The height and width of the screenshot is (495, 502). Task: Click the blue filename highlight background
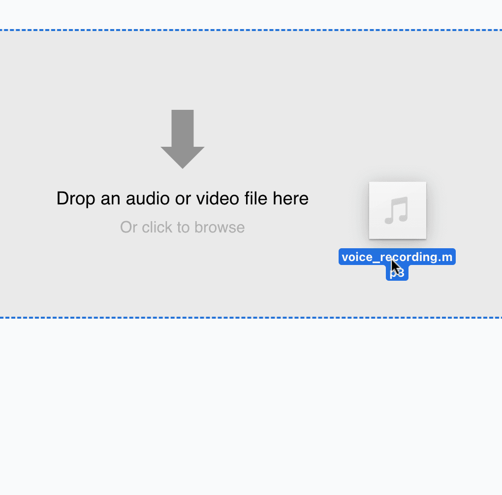coord(359,257)
